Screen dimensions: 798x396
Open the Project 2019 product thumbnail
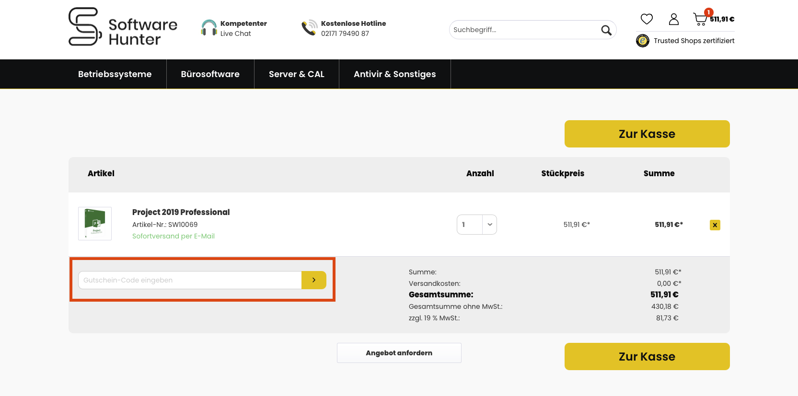[95, 224]
